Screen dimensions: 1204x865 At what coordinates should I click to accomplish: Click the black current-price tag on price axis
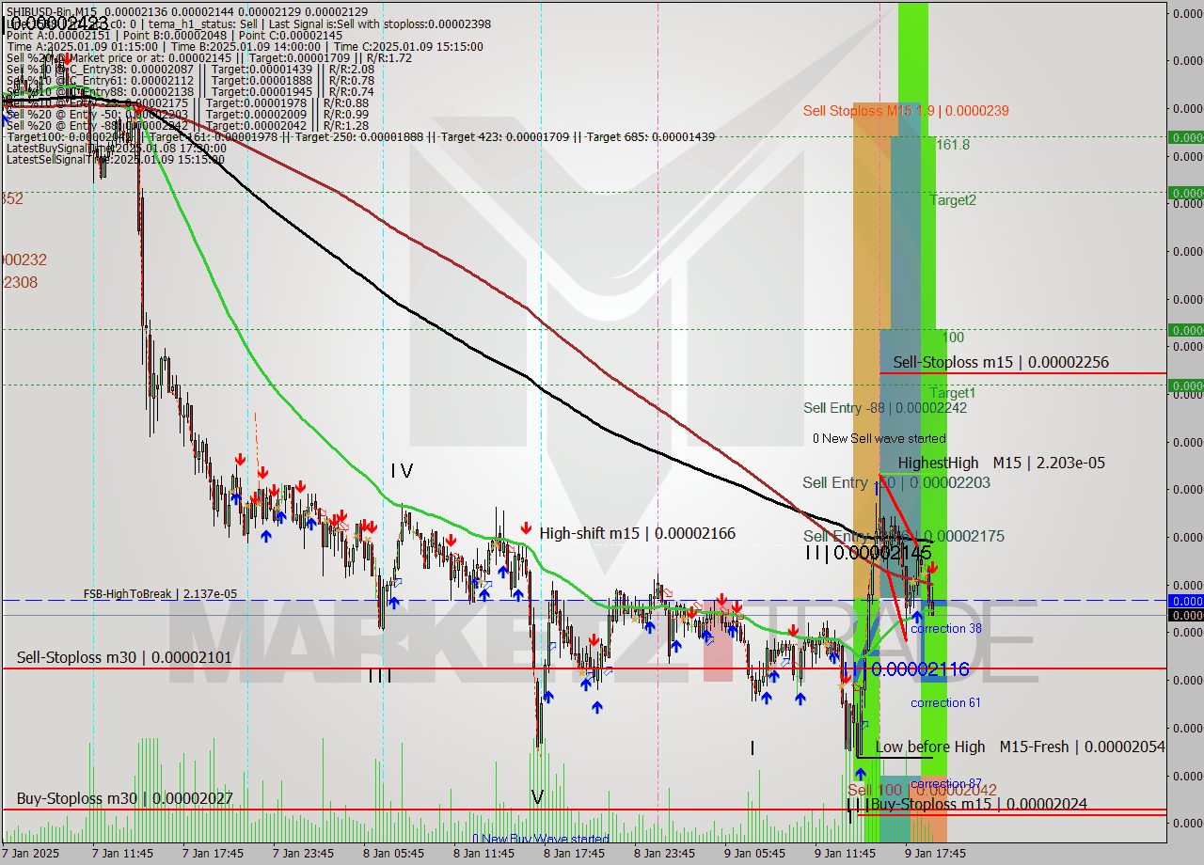pos(1185,615)
